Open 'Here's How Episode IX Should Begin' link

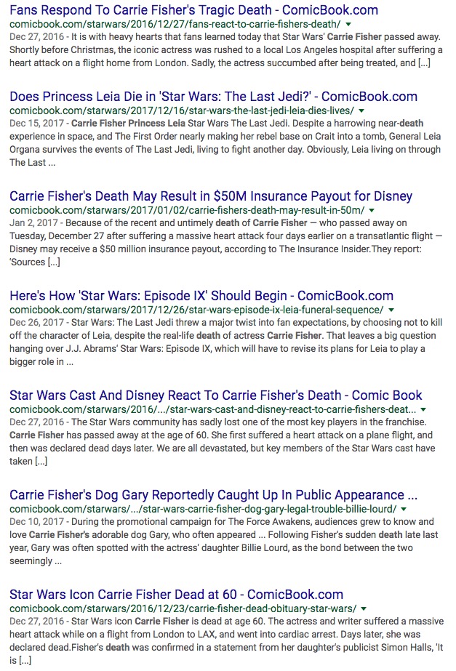[x=201, y=296]
